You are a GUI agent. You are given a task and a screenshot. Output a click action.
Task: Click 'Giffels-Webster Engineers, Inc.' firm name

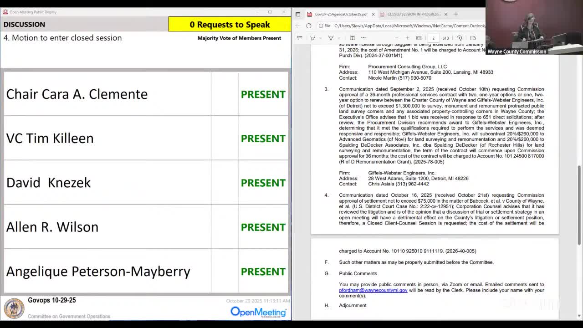402,173
